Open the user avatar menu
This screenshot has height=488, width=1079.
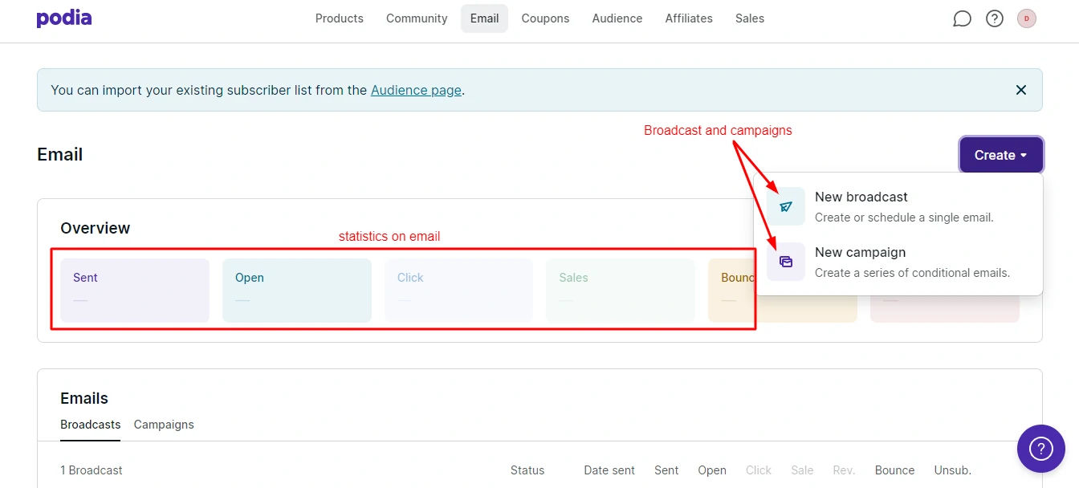click(1027, 18)
